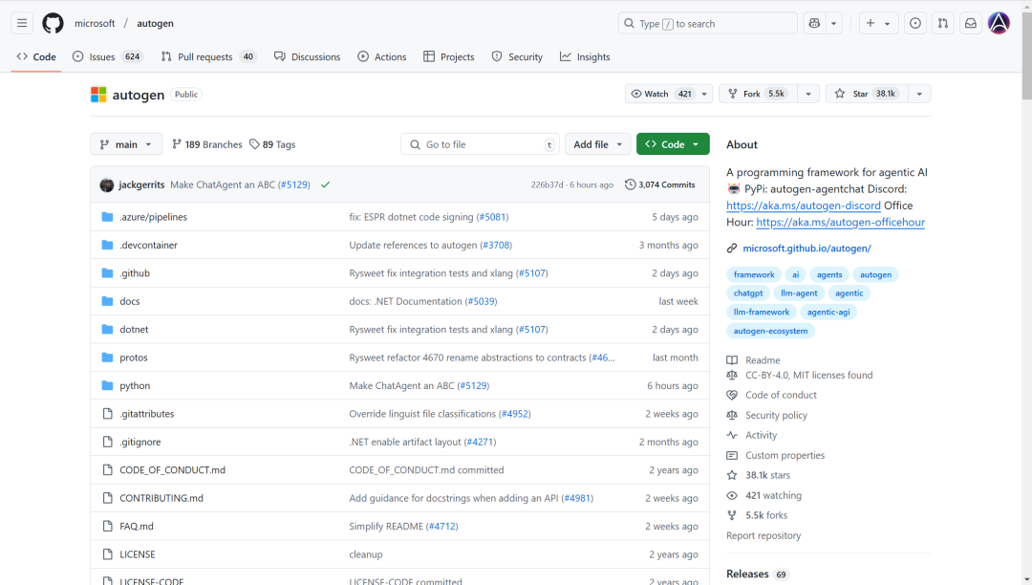Open the issues circle icon in header
1032x585 pixels.
(x=914, y=23)
